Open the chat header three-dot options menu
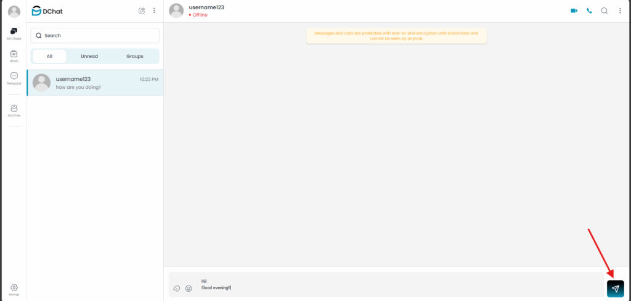The width and height of the screenshot is (631, 301). point(620,11)
